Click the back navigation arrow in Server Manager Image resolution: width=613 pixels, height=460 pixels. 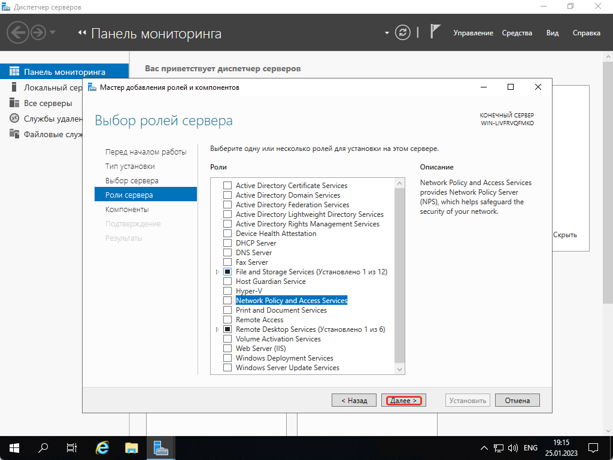click(18, 32)
